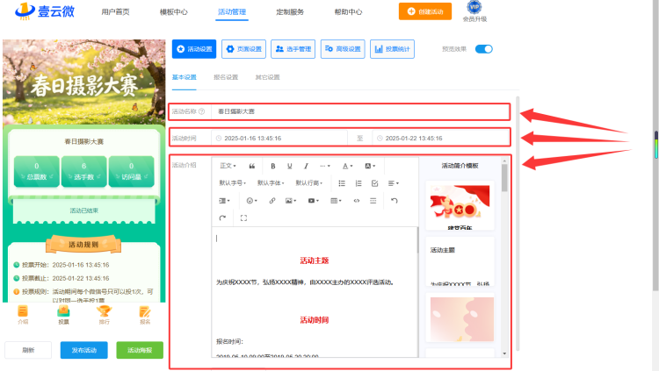
Task: Insert a blockquote using the quote icon
Action: [x=252, y=166]
